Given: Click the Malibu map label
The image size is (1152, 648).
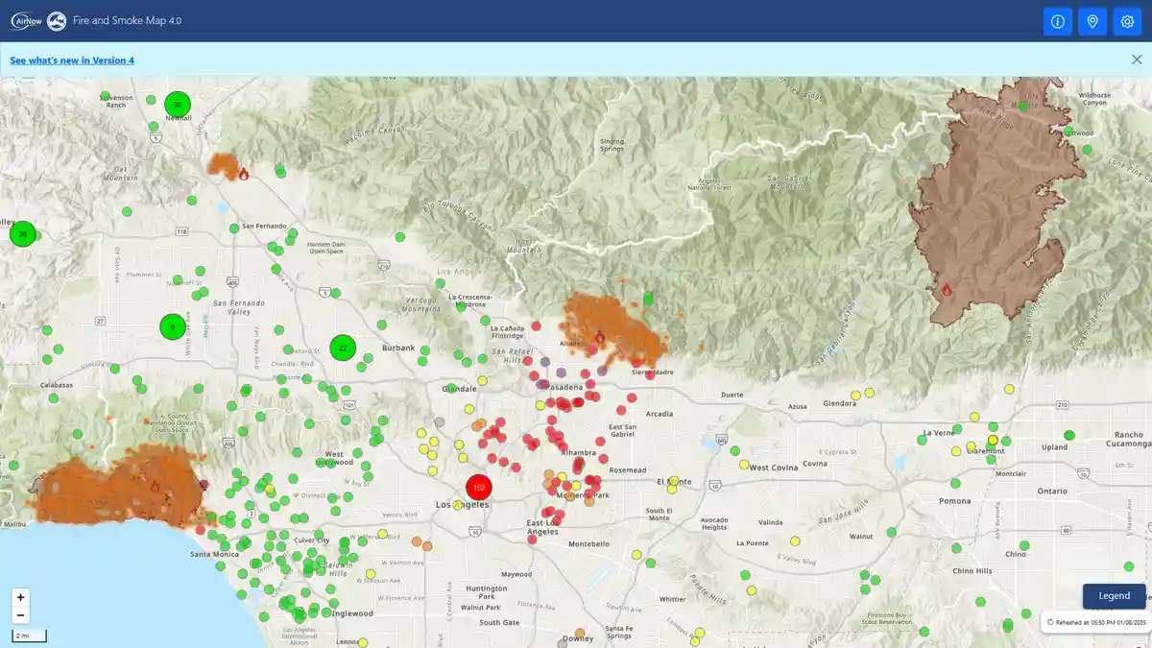Looking at the screenshot, I should (13, 525).
